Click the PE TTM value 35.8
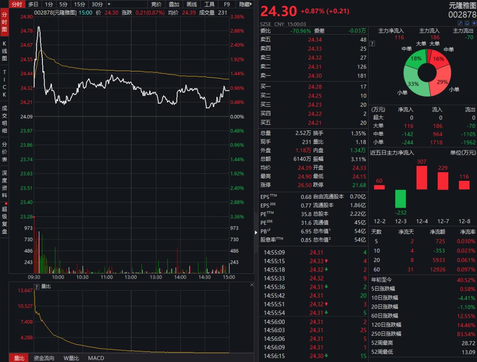Image resolution: width=477 pixels, height=362 pixels. click(306, 214)
